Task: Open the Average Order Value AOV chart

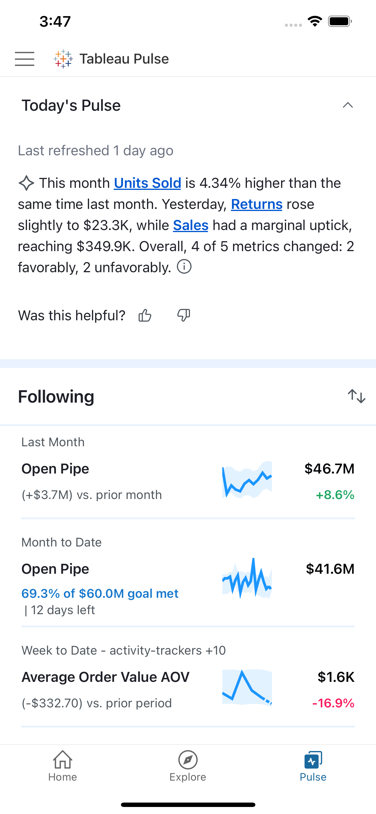Action: 247,687
